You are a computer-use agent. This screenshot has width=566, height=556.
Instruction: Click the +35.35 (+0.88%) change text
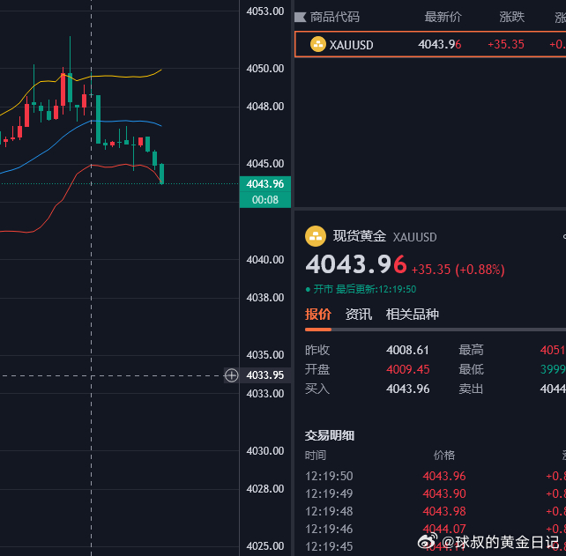click(x=458, y=270)
